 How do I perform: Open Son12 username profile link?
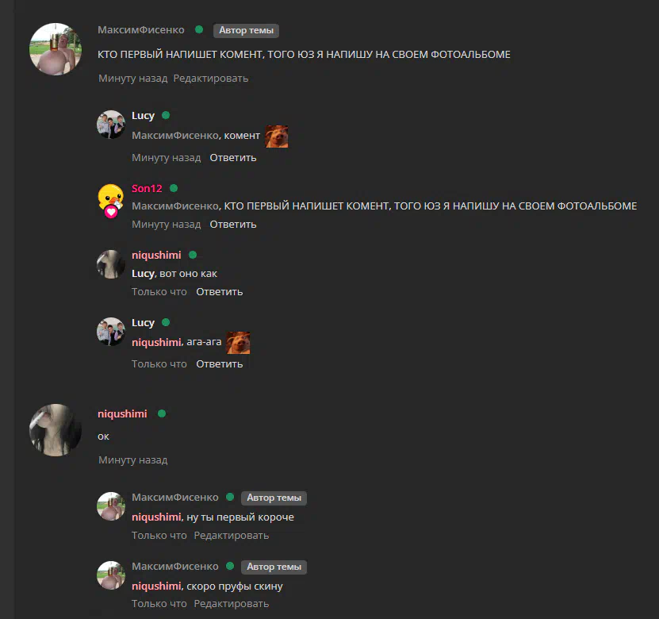147,188
